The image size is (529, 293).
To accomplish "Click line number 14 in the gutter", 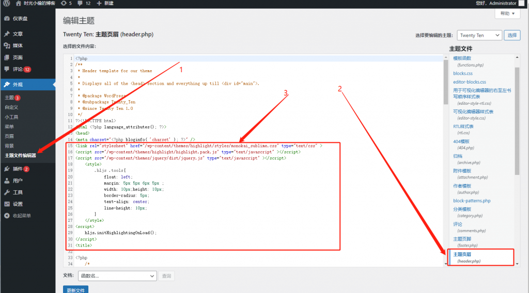I will tap(70, 139).
